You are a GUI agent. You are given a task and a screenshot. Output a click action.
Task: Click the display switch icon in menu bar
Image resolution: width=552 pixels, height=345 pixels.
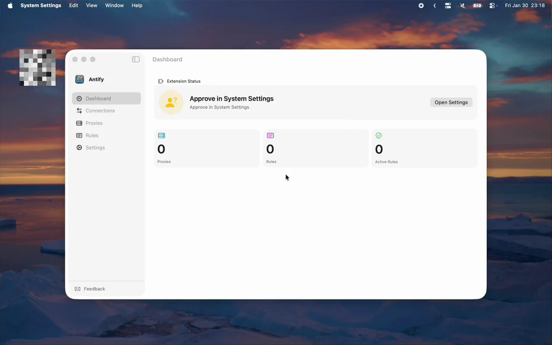pyautogui.click(x=448, y=6)
